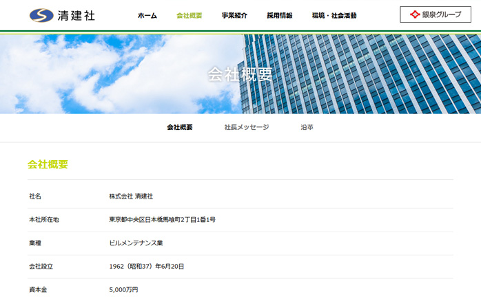Click the 資本金 row label
The image size is (481, 301).
click(x=38, y=290)
